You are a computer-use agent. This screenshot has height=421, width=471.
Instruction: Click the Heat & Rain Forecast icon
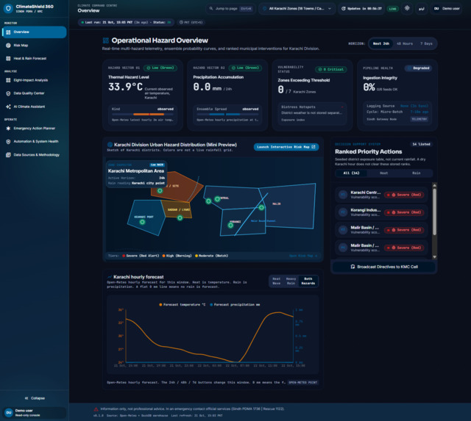pos(8,59)
